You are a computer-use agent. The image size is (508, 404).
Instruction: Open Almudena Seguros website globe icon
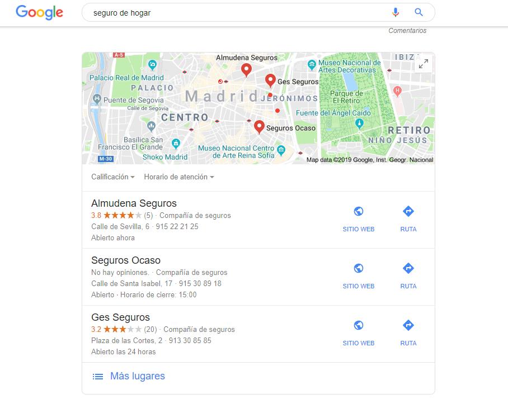tap(358, 211)
